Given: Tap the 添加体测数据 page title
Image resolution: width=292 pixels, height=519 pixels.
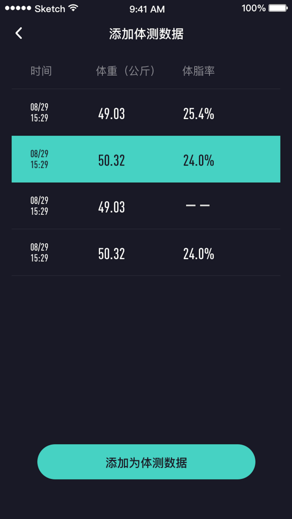Looking at the screenshot, I should [146, 34].
